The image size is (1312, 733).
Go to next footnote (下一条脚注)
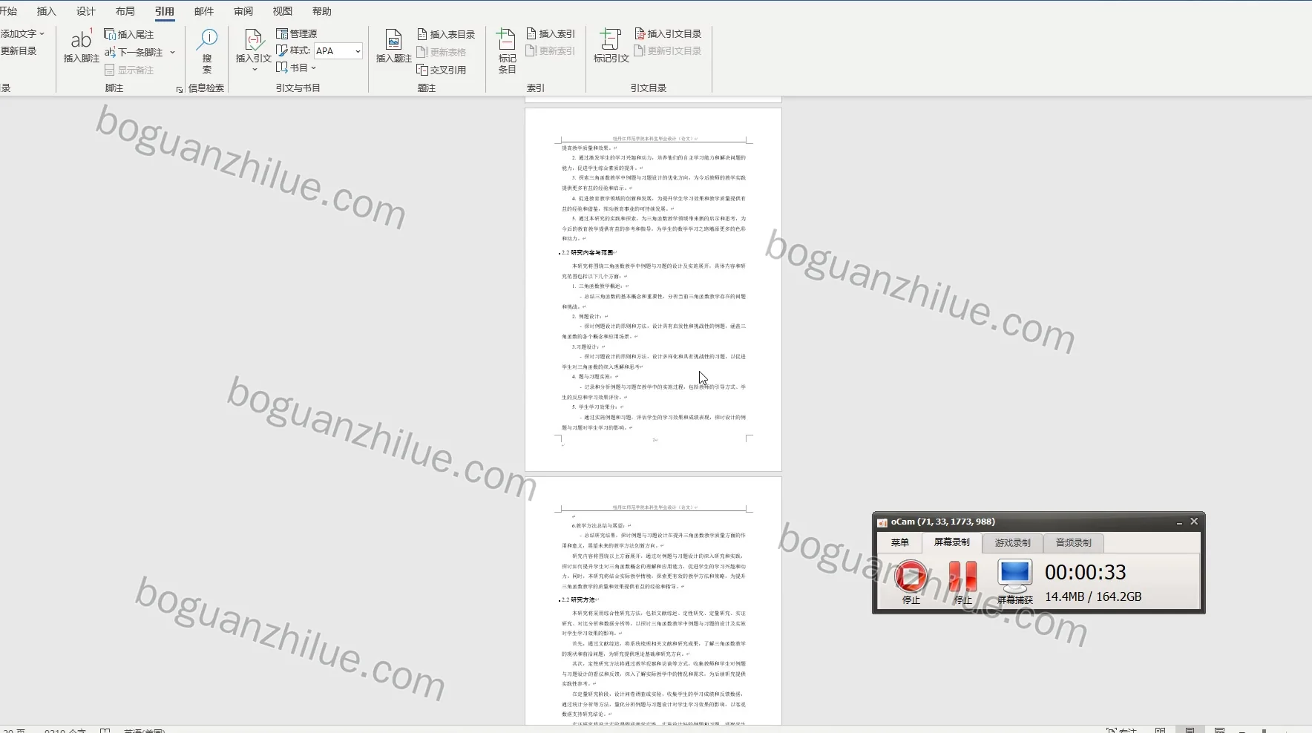(x=134, y=52)
